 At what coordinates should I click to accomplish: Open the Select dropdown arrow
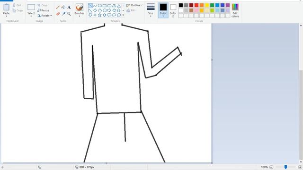(31, 16)
